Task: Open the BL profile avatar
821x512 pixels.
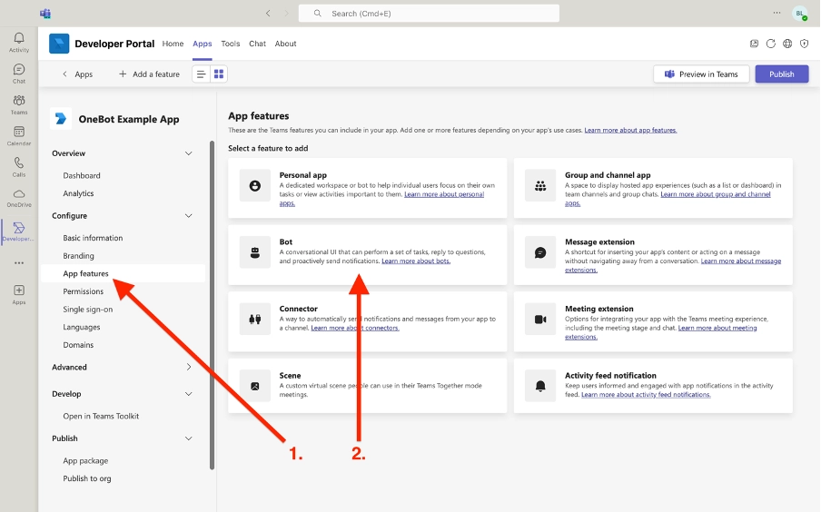Action: [799, 14]
